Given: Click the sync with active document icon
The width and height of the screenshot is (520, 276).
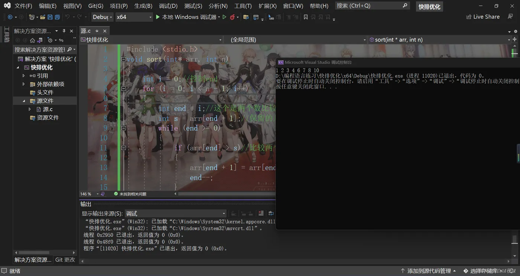Looking at the screenshot, I should 61,40.
